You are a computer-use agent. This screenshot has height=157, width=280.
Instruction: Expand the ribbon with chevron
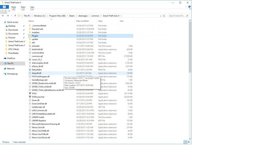point(186,7)
